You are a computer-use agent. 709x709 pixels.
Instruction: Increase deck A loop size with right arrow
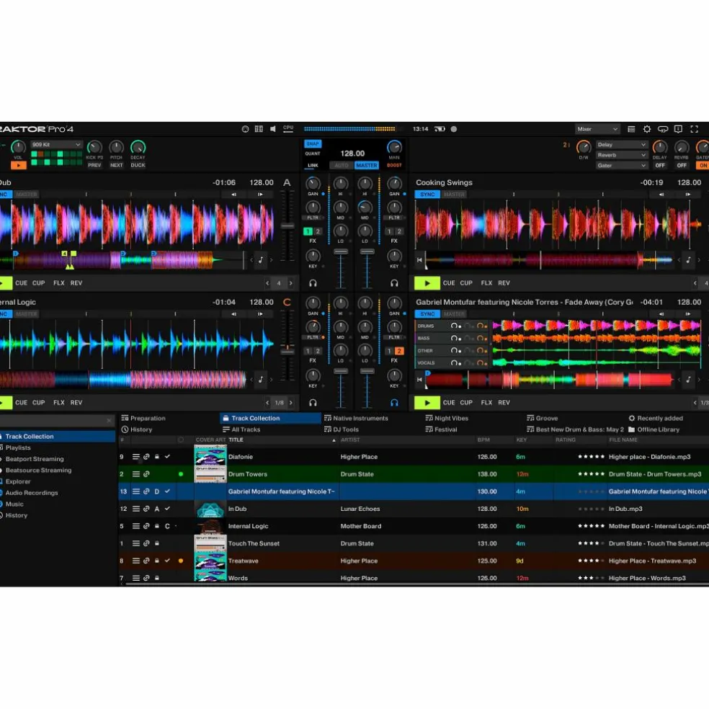(x=291, y=283)
